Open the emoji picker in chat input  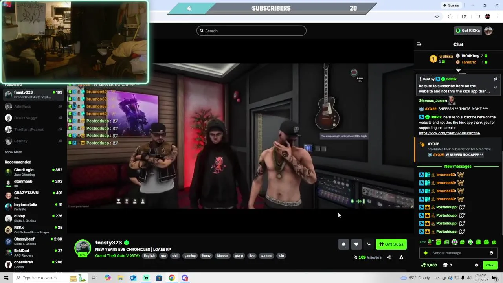tap(491, 253)
